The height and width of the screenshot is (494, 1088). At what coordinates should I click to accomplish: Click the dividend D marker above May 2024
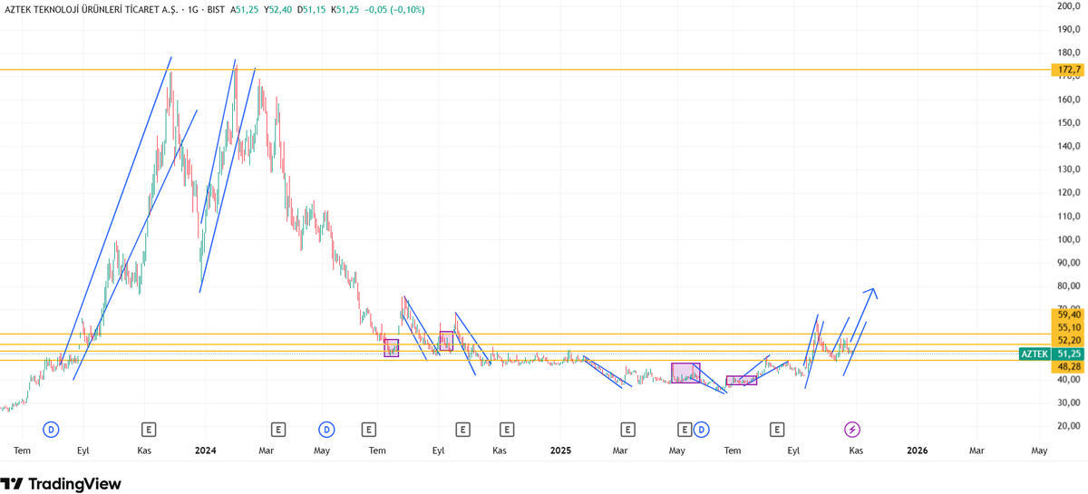point(326,429)
